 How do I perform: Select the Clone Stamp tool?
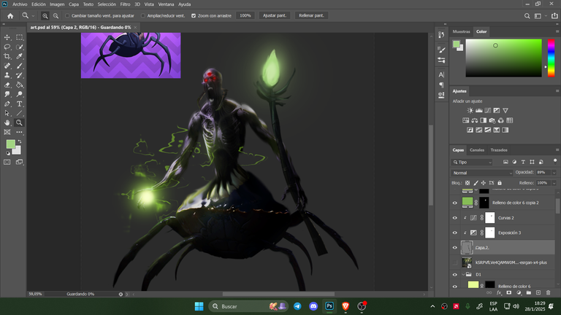(x=7, y=75)
